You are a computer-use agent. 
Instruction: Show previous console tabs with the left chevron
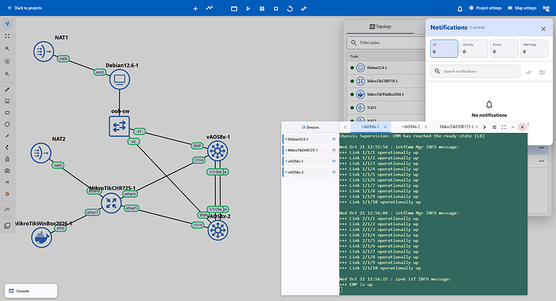pos(345,127)
